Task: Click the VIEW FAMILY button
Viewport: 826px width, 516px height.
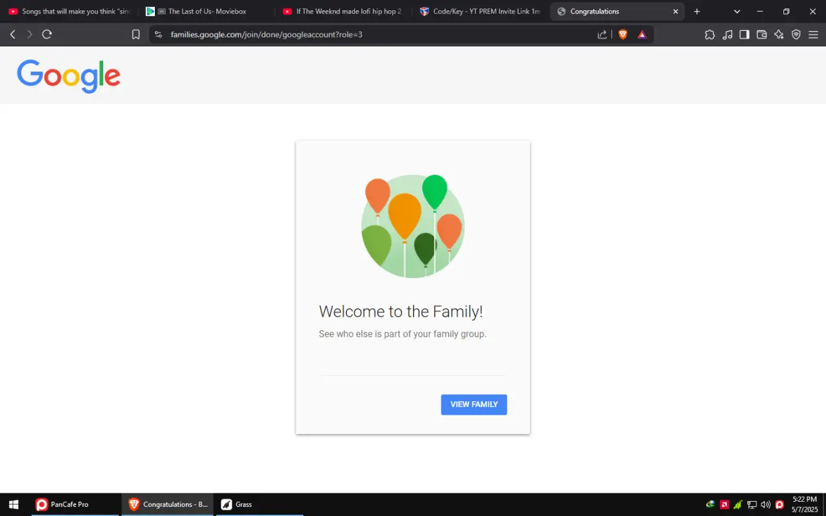Action: (474, 404)
